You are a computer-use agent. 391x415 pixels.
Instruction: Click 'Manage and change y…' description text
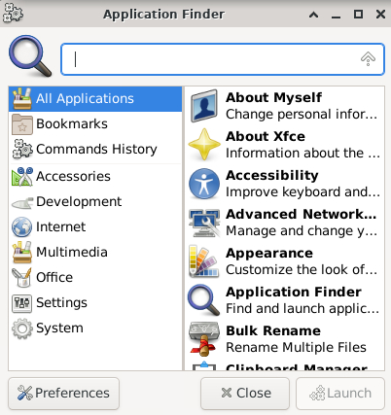point(302,230)
